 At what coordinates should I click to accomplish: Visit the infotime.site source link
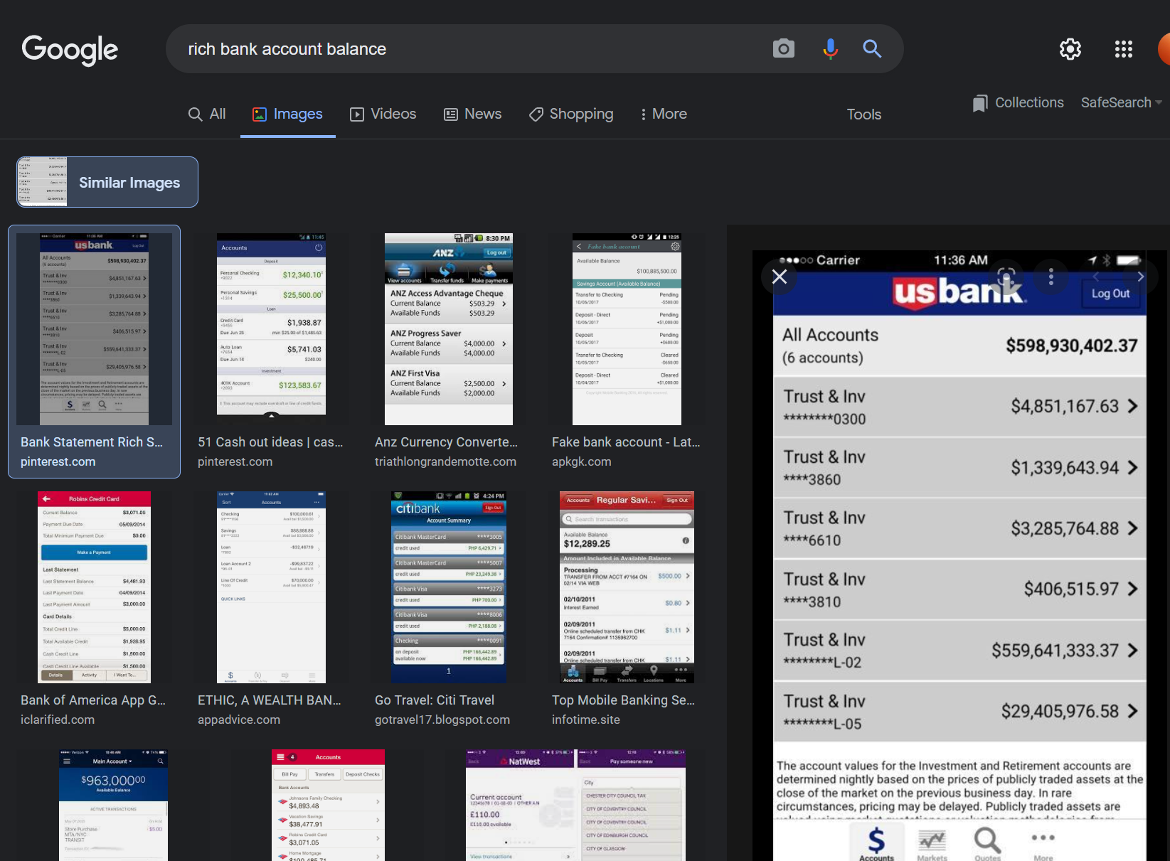pos(586,720)
